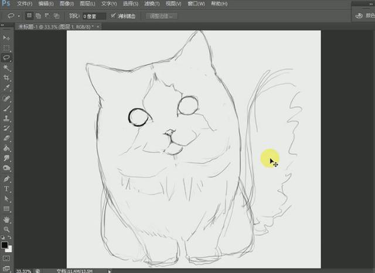Select the Rectangular Marquee tool
The image size is (375, 273).
[7, 48]
